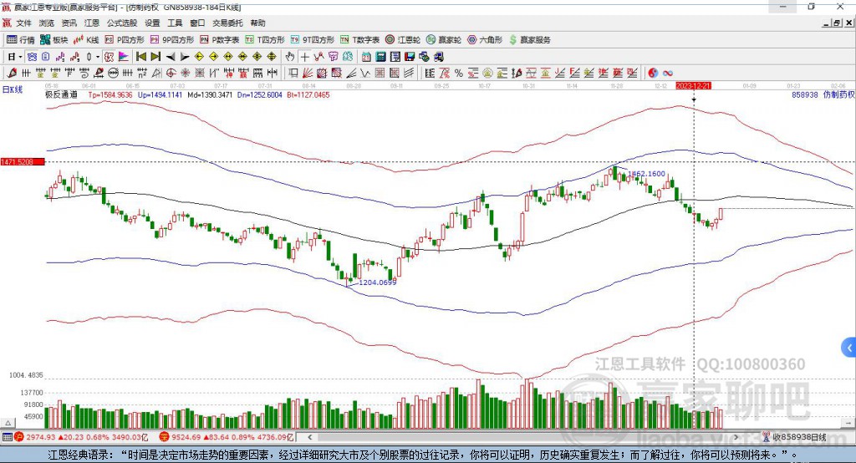Viewport: 856px width, 463px height.
Task: Switch to the K线 chart view
Action: point(86,40)
